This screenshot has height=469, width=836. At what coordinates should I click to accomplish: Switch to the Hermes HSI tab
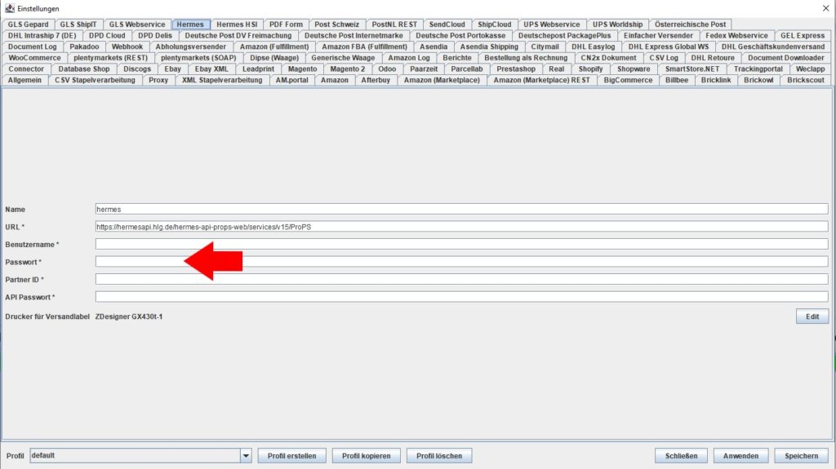click(x=237, y=24)
